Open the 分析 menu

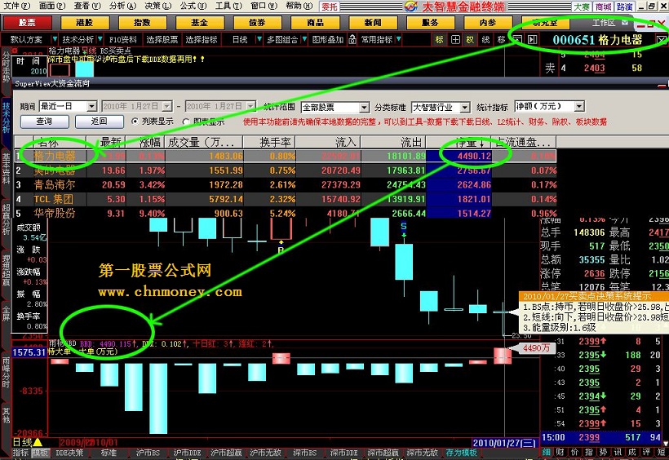[123, 6]
